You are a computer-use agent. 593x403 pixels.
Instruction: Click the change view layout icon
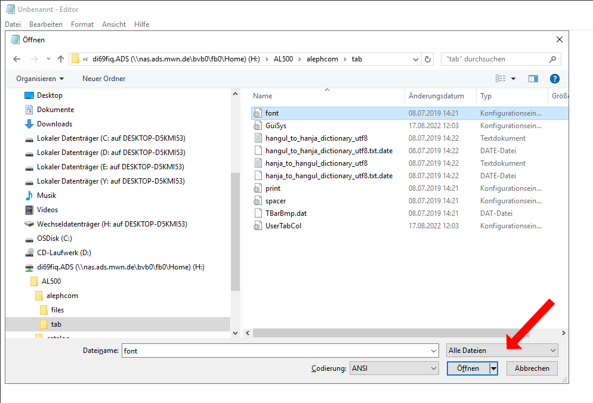(x=501, y=79)
